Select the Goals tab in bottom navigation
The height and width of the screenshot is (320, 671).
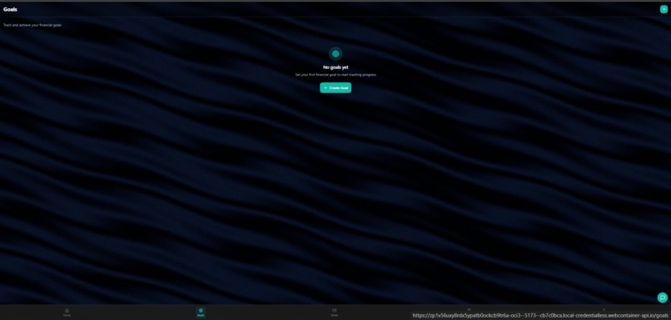[201, 313]
